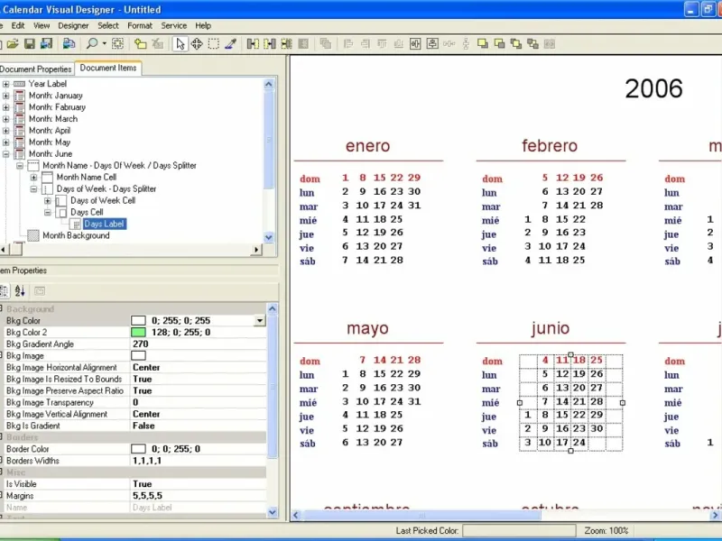
Task: Click the send backward icon
Action: [x=532, y=43]
